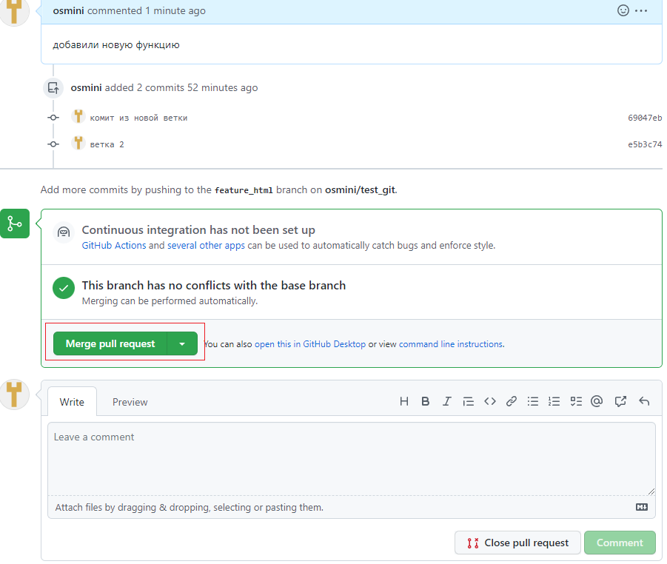Apply bold text formatting

(425, 401)
